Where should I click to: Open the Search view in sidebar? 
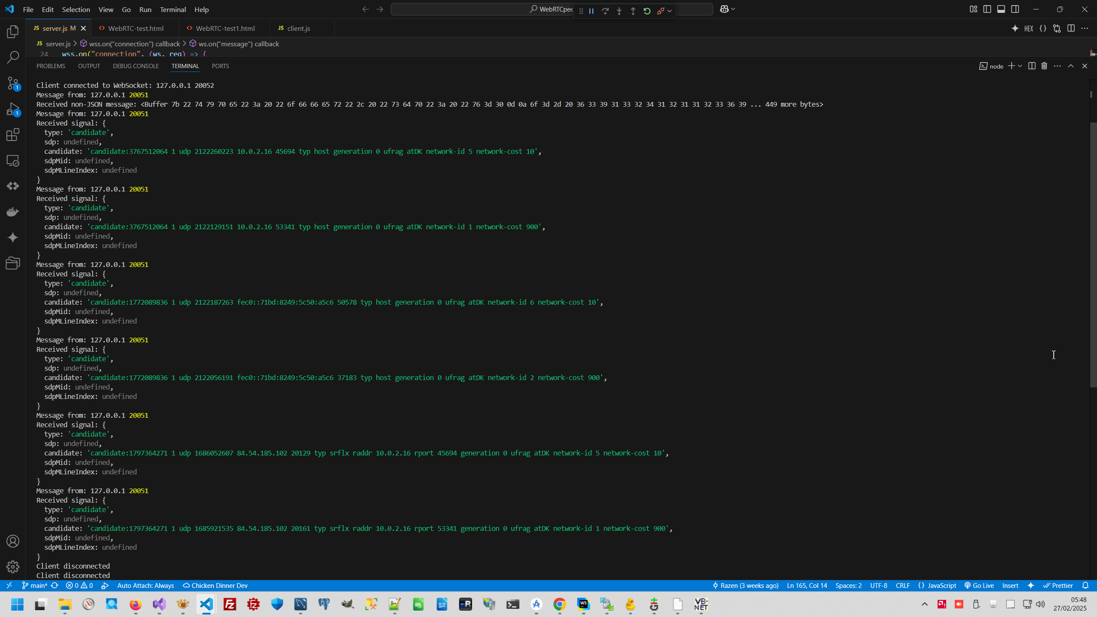13,57
